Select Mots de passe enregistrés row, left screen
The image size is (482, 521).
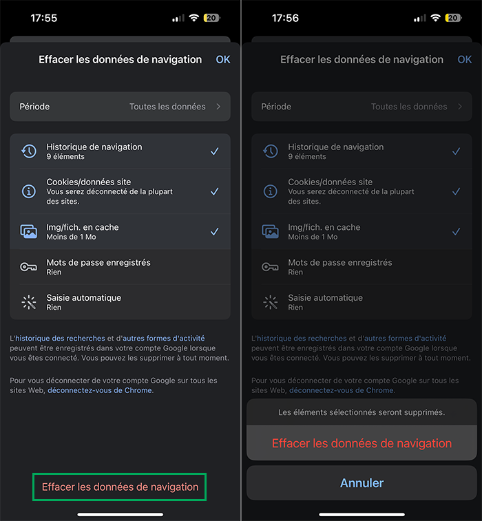pyautogui.click(x=120, y=267)
